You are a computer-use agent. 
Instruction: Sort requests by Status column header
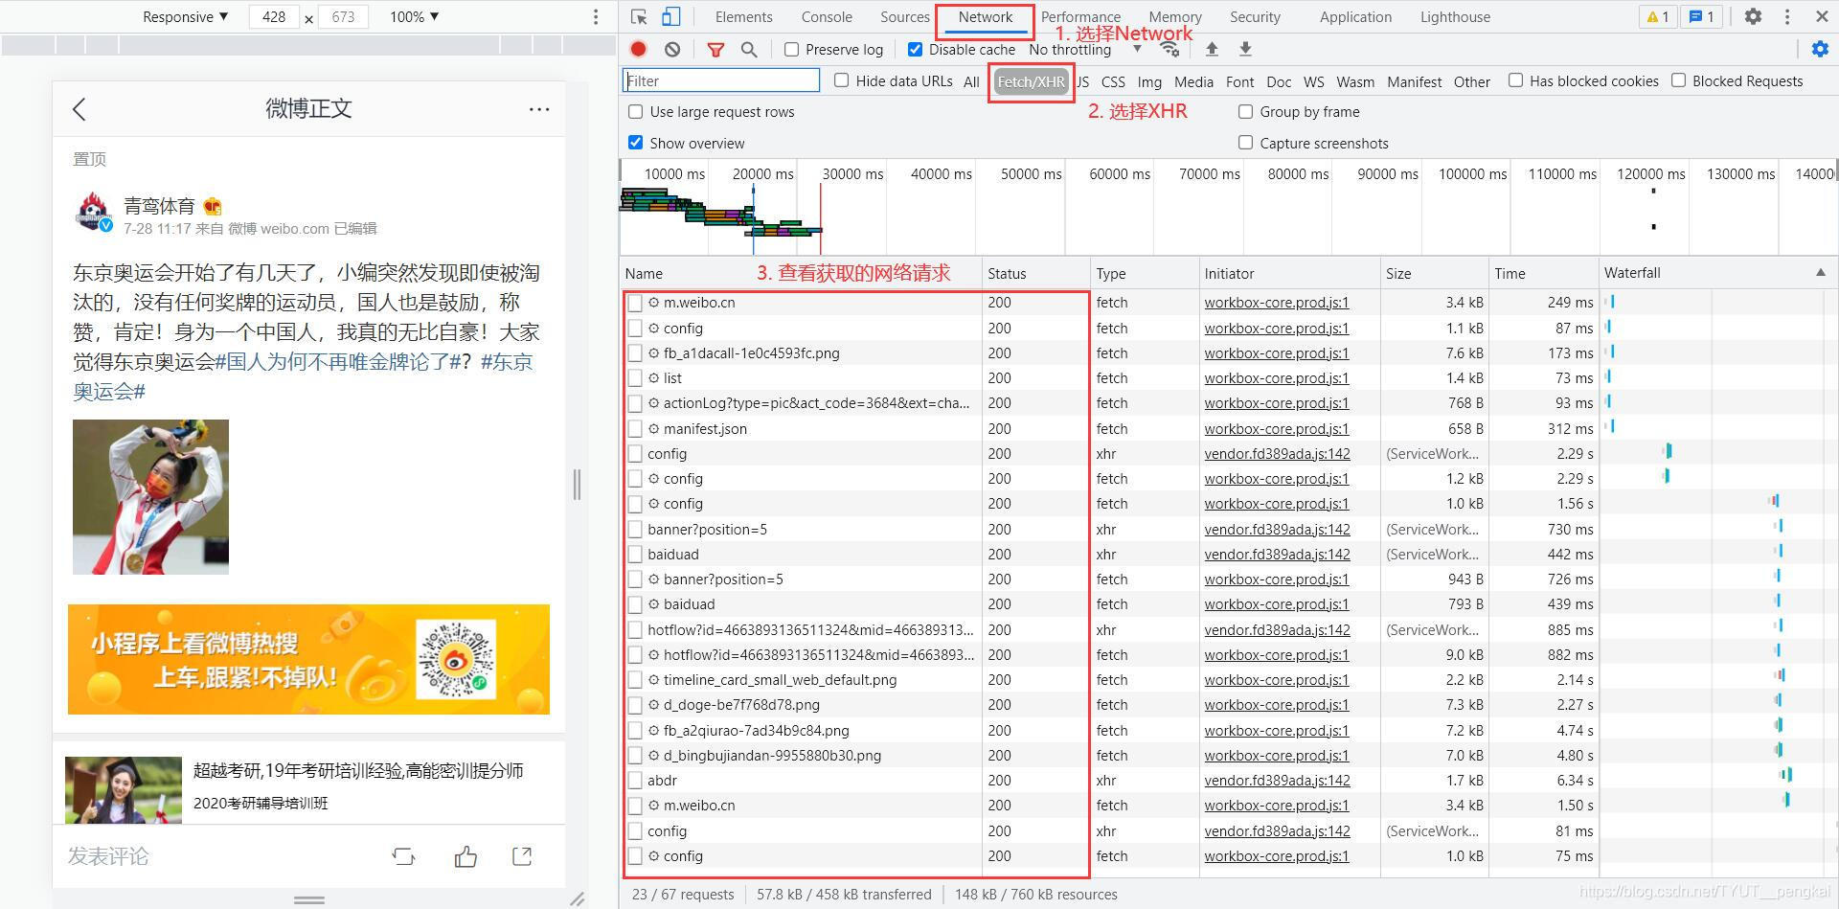1035,273
